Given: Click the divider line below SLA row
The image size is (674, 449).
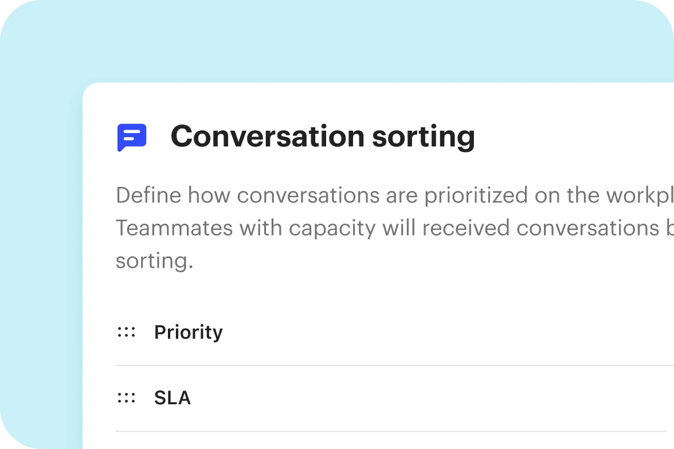Looking at the screenshot, I should coord(391,431).
